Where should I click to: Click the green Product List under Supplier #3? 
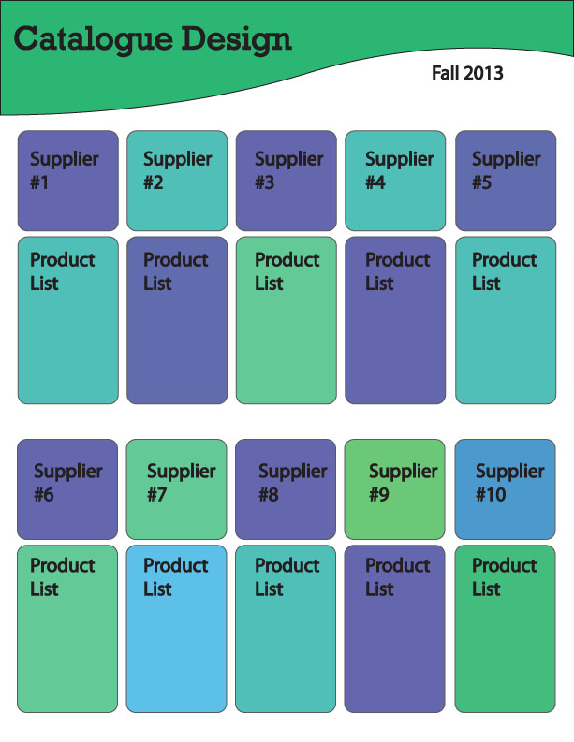pos(287,320)
